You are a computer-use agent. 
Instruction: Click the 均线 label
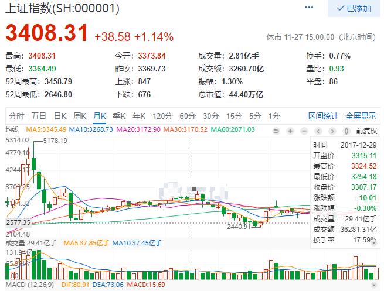pos(12,129)
